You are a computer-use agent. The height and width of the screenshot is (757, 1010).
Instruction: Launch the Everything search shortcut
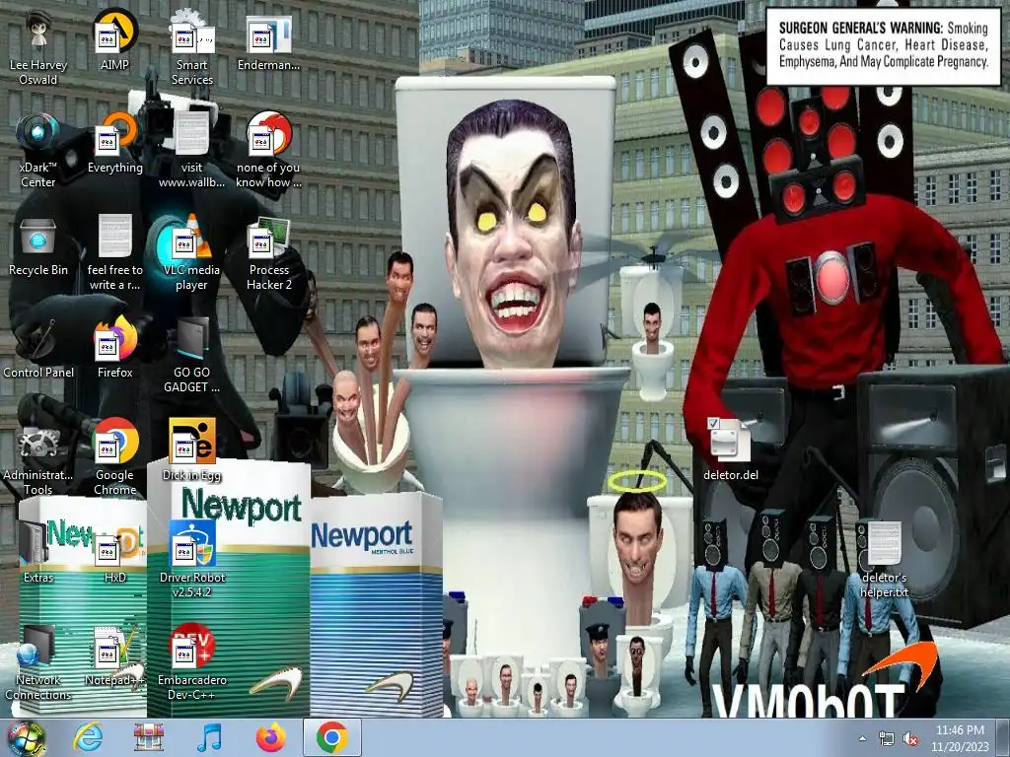[114, 143]
